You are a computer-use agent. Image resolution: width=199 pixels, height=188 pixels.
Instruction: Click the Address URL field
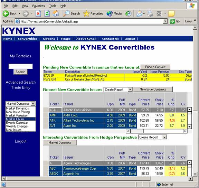[91, 21]
